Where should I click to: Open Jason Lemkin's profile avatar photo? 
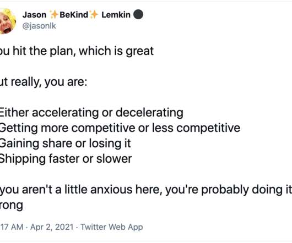tap(8, 21)
